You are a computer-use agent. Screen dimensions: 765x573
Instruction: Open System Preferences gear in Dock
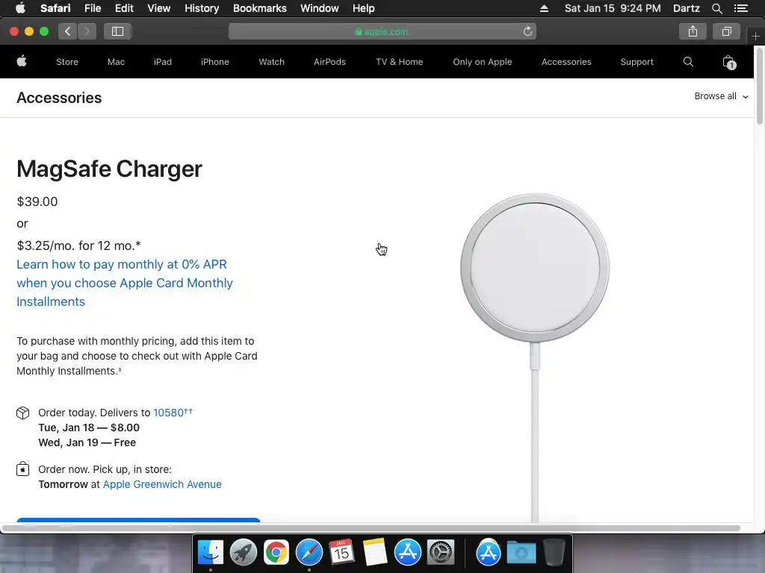click(441, 552)
